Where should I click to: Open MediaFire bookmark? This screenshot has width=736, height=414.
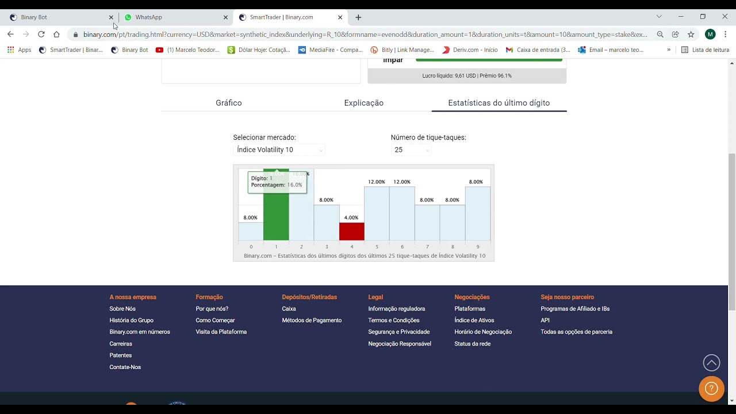[x=331, y=50]
